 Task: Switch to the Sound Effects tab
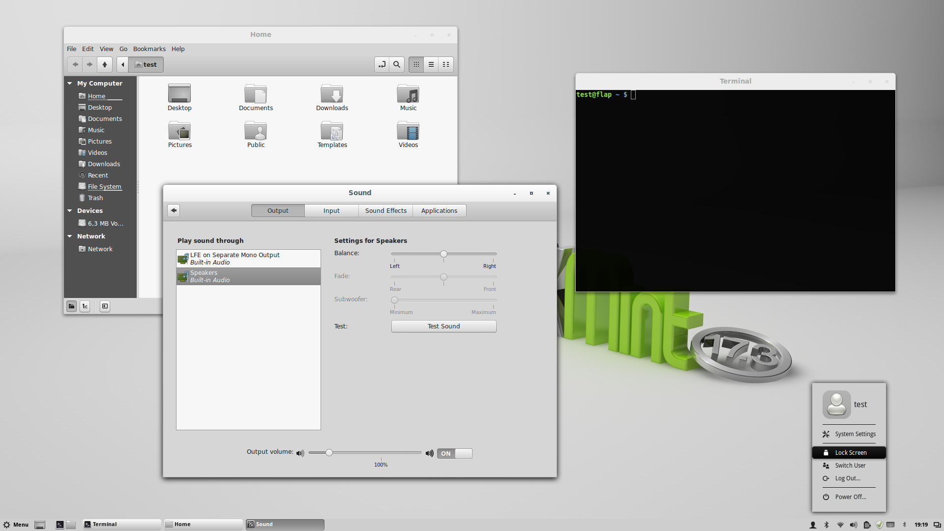(x=385, y=210)
